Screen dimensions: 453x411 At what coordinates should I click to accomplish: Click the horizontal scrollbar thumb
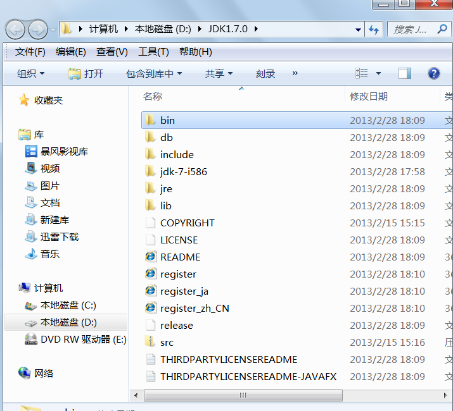click(243, 395)
